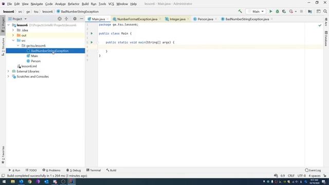This screenshot has width=329, height=185.
Task: Open the Favorites side tool window
Action: 3,155
